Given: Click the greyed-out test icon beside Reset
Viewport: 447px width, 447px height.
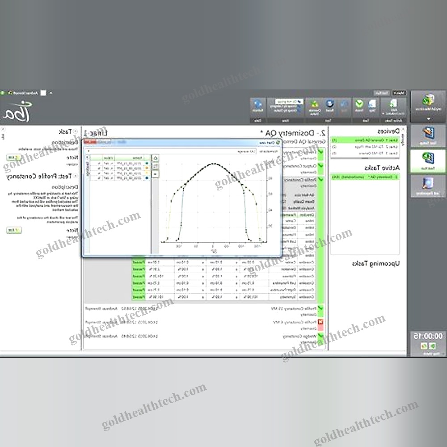Looking at the screenshot, I should 344,104.
